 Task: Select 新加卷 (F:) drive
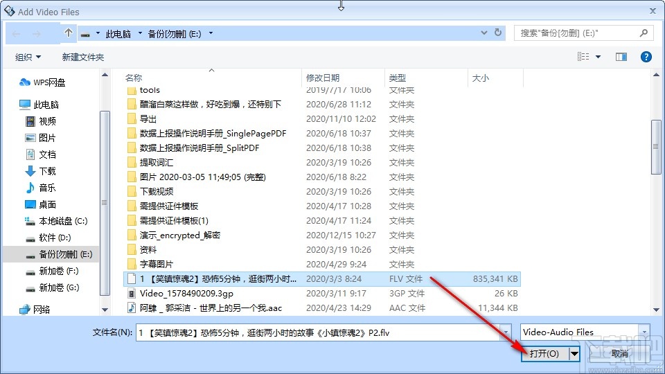(52, 271)
